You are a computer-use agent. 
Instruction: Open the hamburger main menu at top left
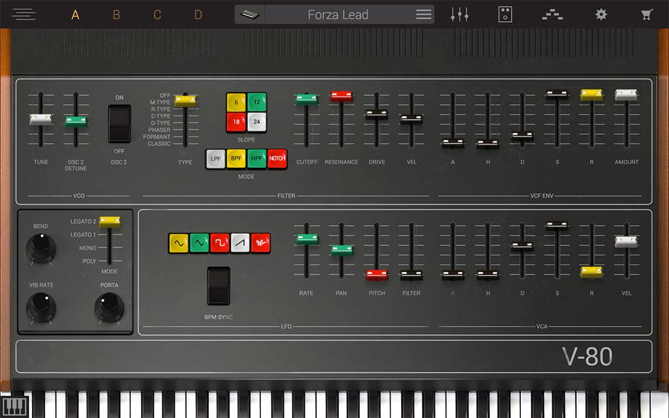click(x=23, y=15)
